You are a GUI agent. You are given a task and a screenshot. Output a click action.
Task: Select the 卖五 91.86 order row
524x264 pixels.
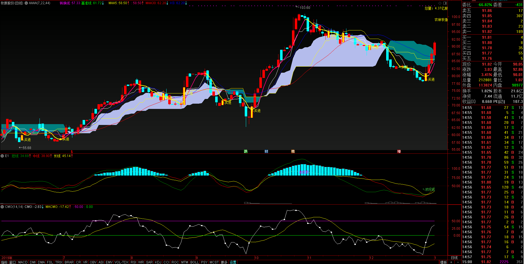click(x=493, y=11)
